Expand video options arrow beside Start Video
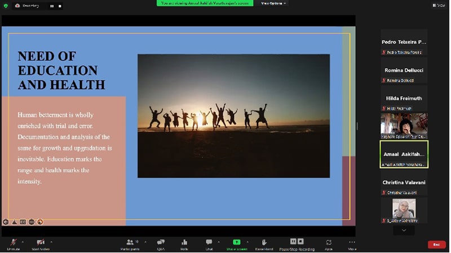 click(x=51, y=241)
